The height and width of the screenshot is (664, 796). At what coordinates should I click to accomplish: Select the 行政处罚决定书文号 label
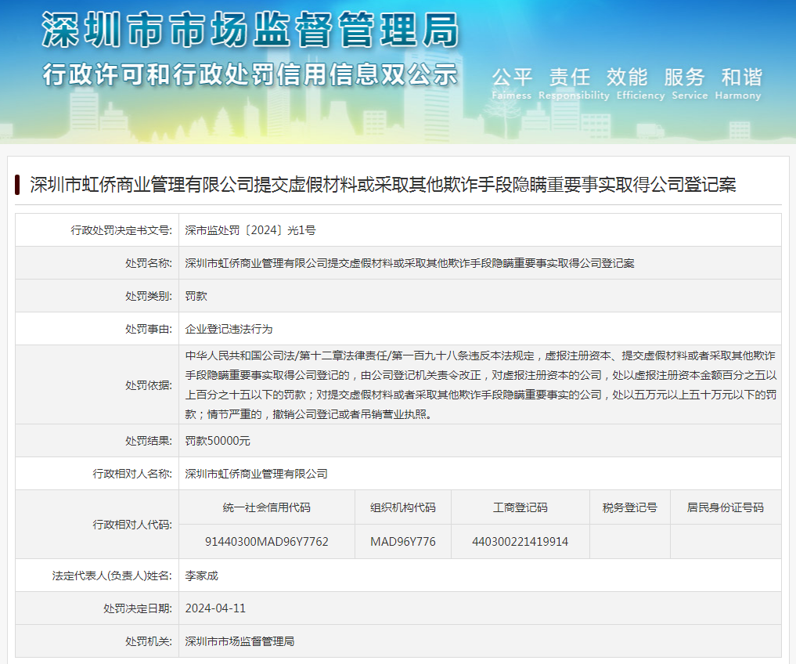pos(121,230)
